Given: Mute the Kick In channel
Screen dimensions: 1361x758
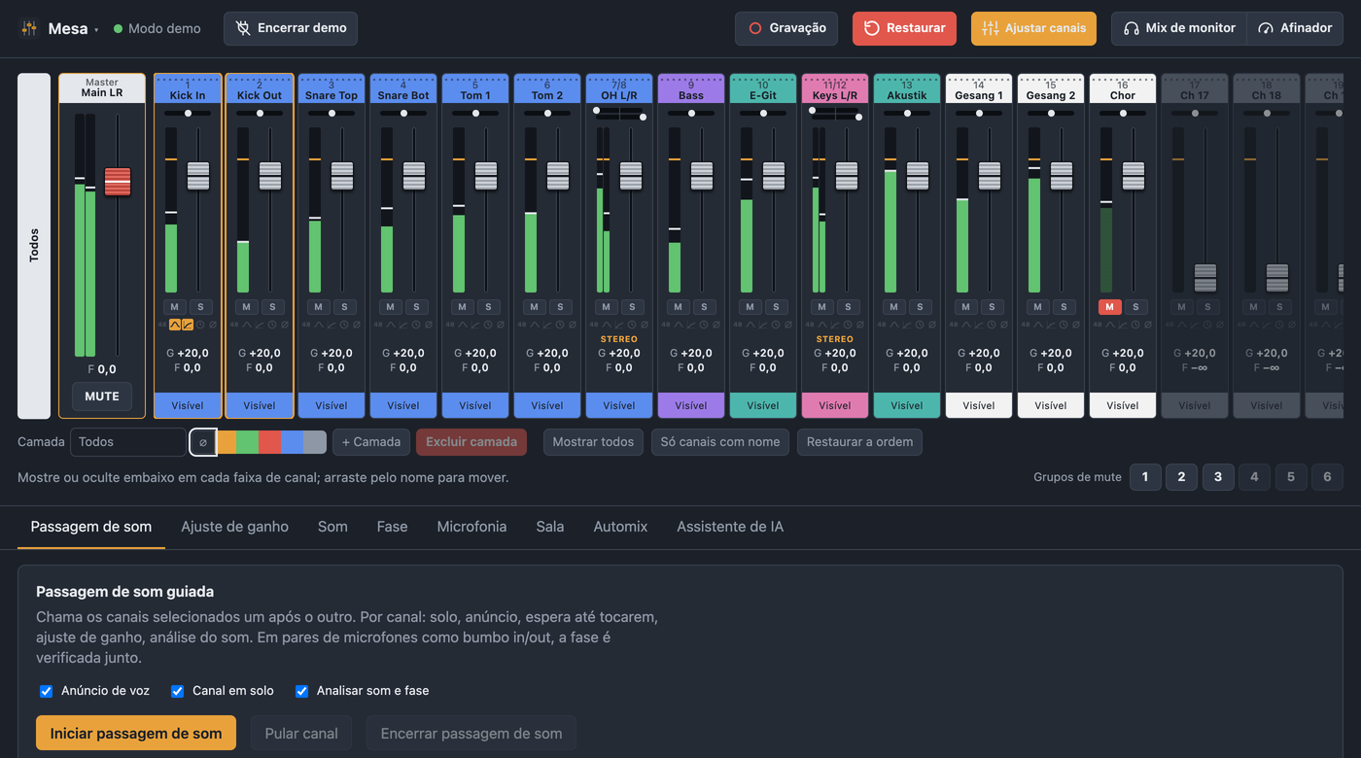Looking at the screenshot, I should point(175,307).
